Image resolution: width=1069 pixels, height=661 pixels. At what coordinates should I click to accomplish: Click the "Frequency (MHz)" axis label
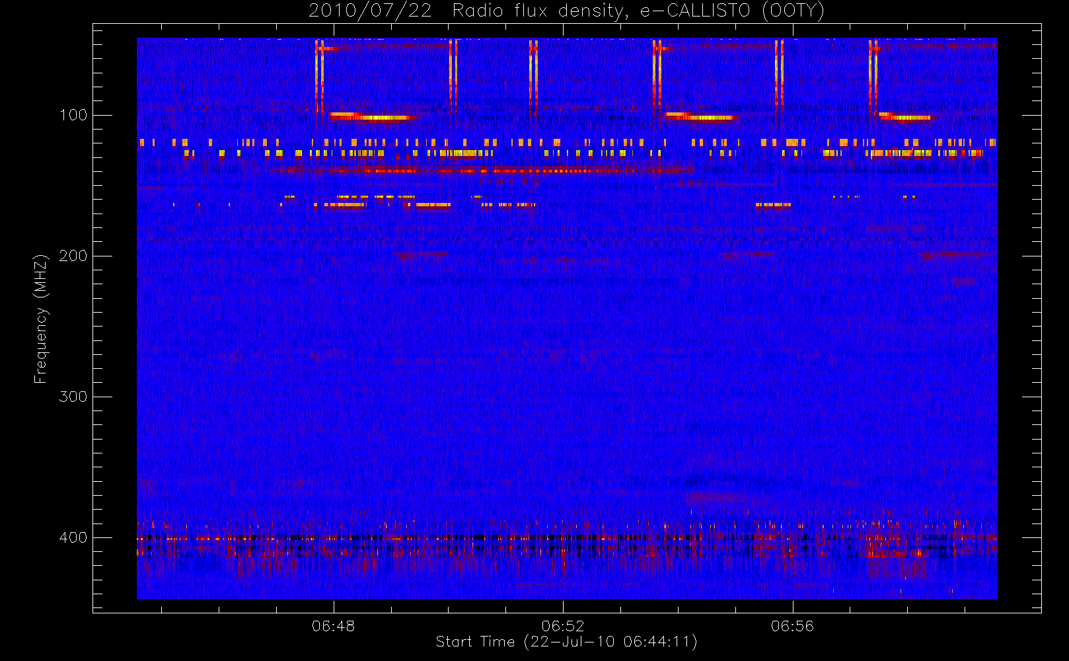(41, 319)
